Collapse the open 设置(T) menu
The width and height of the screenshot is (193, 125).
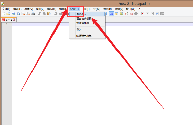[74, 9]
